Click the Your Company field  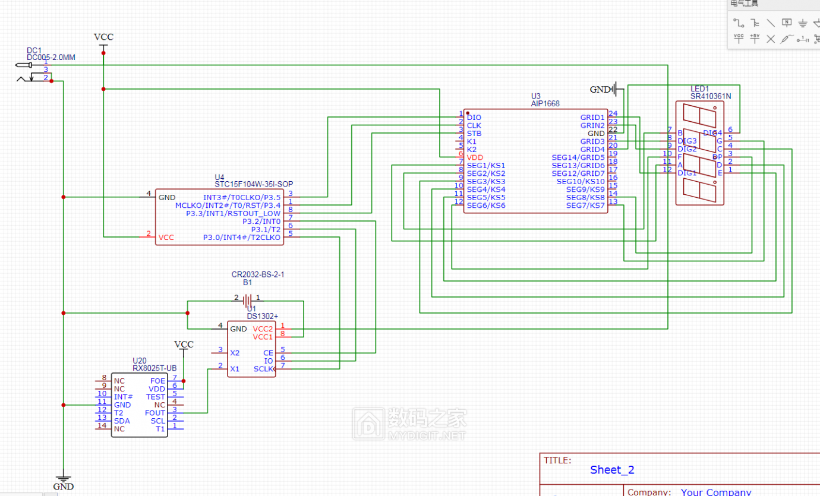pos(716,492)
